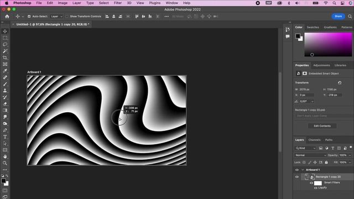Screen dimensions: 354x199
Task: Select the History Brush tool
Action: click(5, 97)
